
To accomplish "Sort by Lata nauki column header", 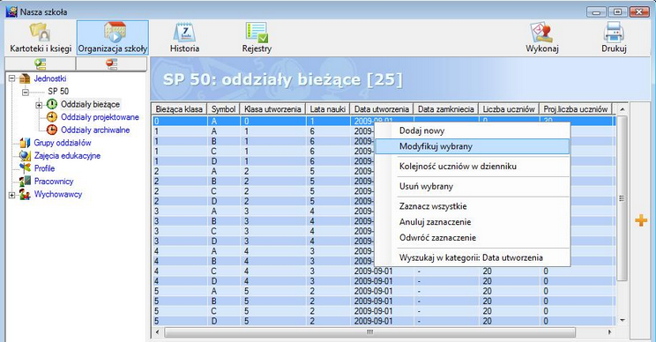I will 328,109.
